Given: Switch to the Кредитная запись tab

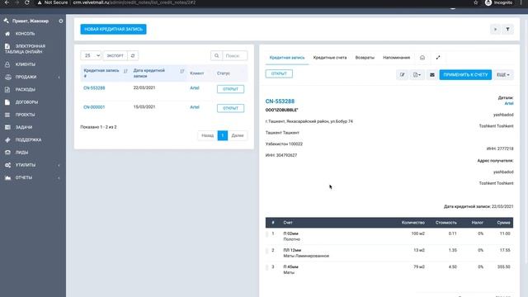Looking at the screenshot, I should coord(287,58).
